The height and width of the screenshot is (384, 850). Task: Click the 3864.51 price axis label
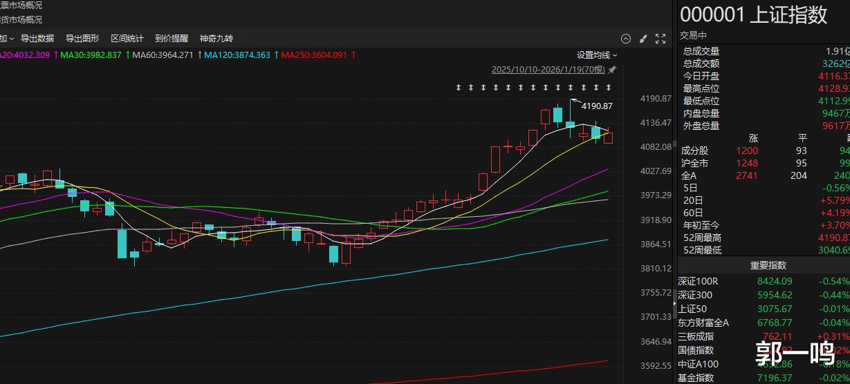(656, 244)
